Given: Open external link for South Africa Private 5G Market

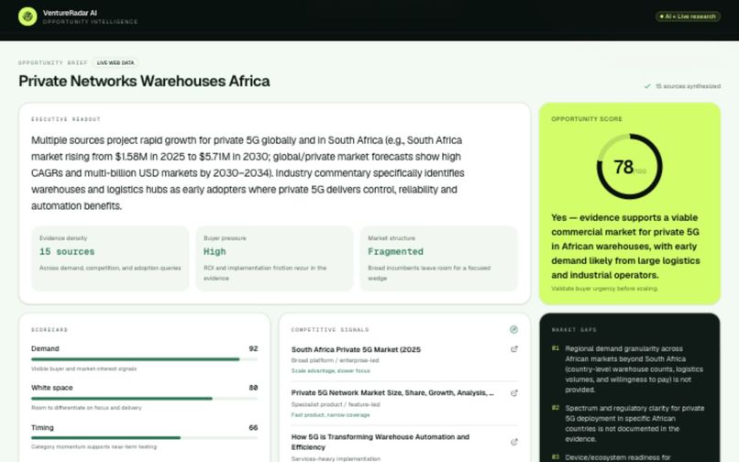Looking at the screenshot, I should 513,349.
